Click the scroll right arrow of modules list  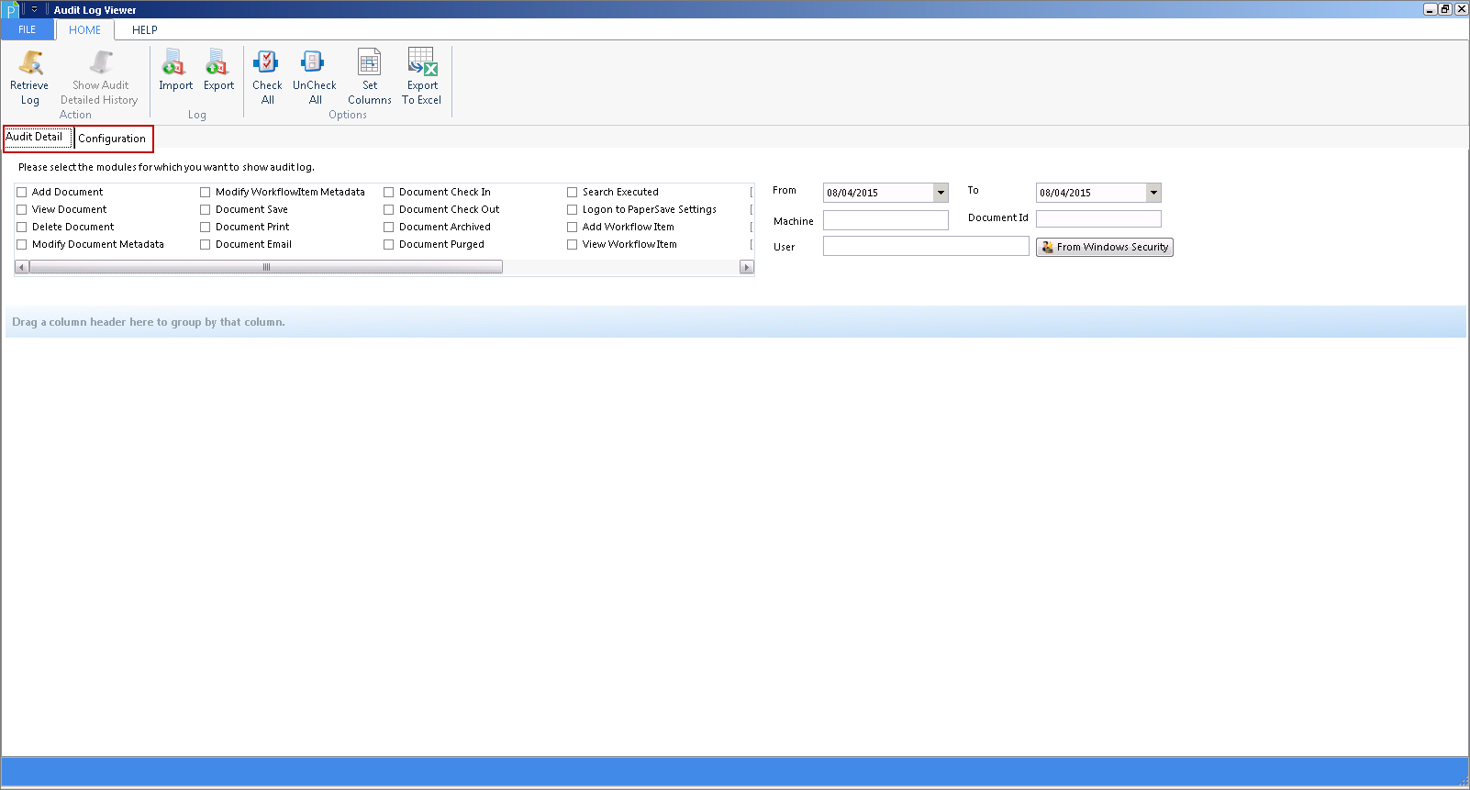[747, 267]
